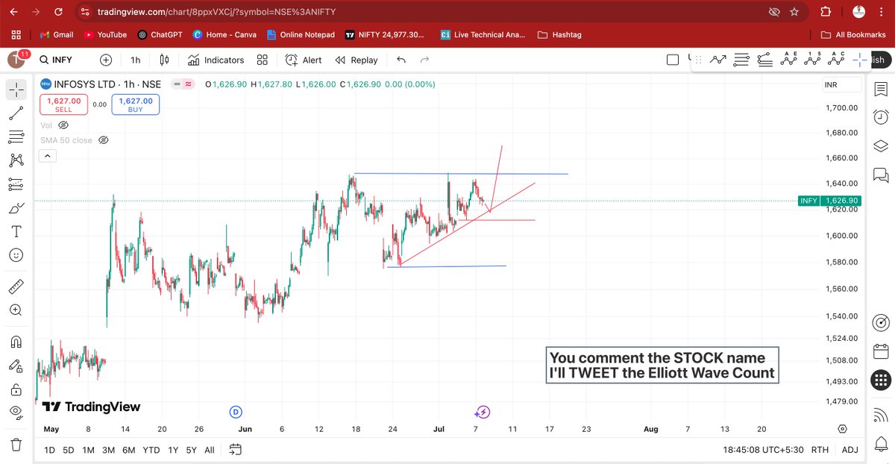Start bar Replay mode
This screenshot has height=464, width=895.
point(357,60)
